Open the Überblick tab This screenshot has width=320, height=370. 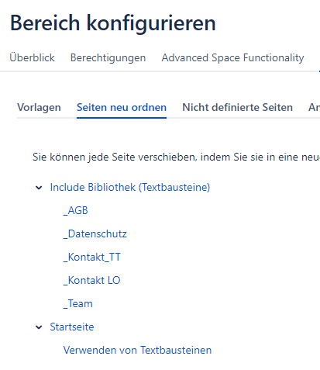32,57
